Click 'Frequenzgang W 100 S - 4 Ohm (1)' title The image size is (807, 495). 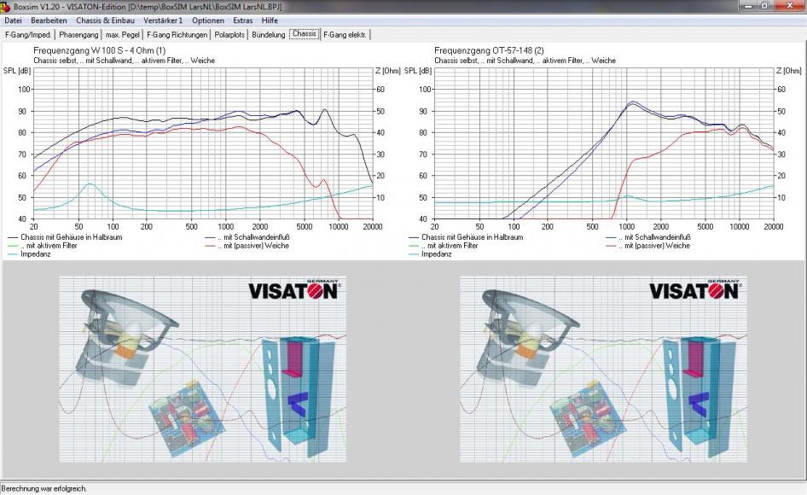(x=99, y=50)
